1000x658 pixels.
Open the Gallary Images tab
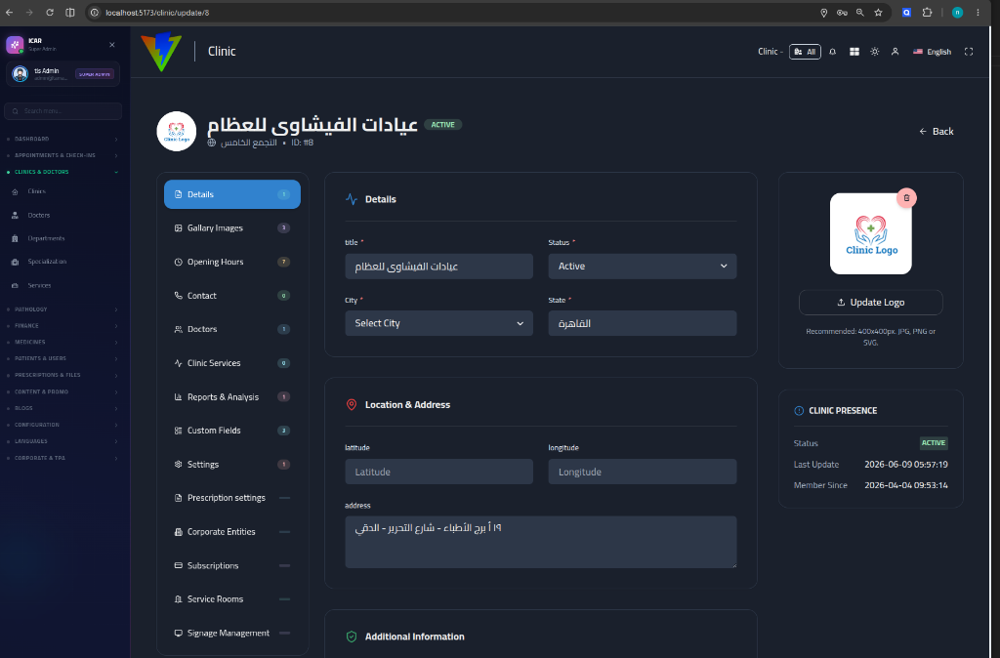(232, 228)
